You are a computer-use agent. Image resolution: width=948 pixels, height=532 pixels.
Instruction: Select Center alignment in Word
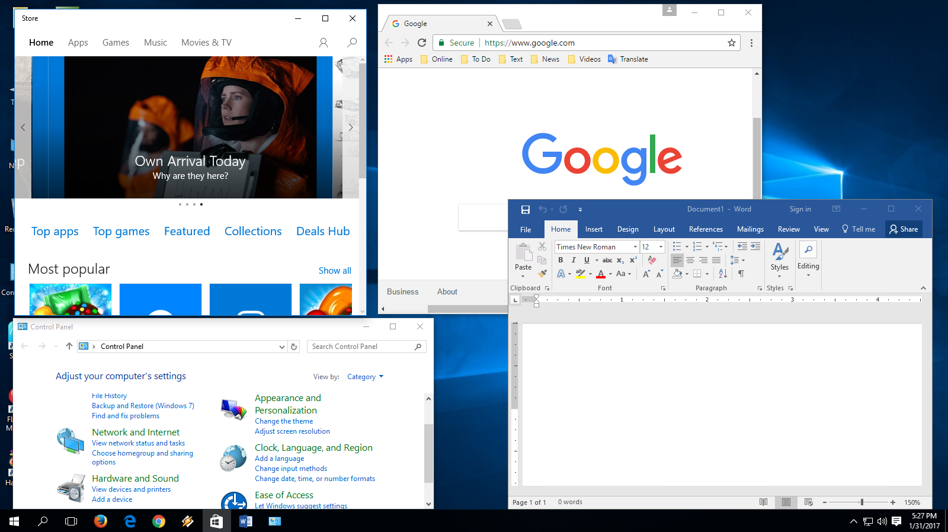(690, 260)
